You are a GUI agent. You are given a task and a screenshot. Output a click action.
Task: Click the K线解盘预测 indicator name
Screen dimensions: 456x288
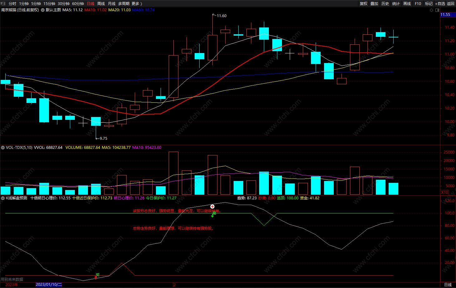click(17, 198)
